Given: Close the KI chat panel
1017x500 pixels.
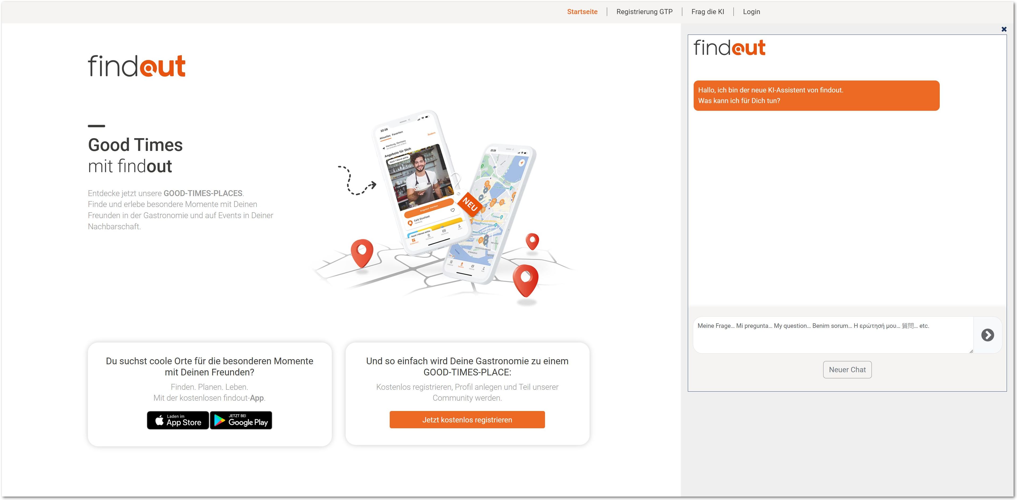Looking at the screenshot, I should [1004, 29].
